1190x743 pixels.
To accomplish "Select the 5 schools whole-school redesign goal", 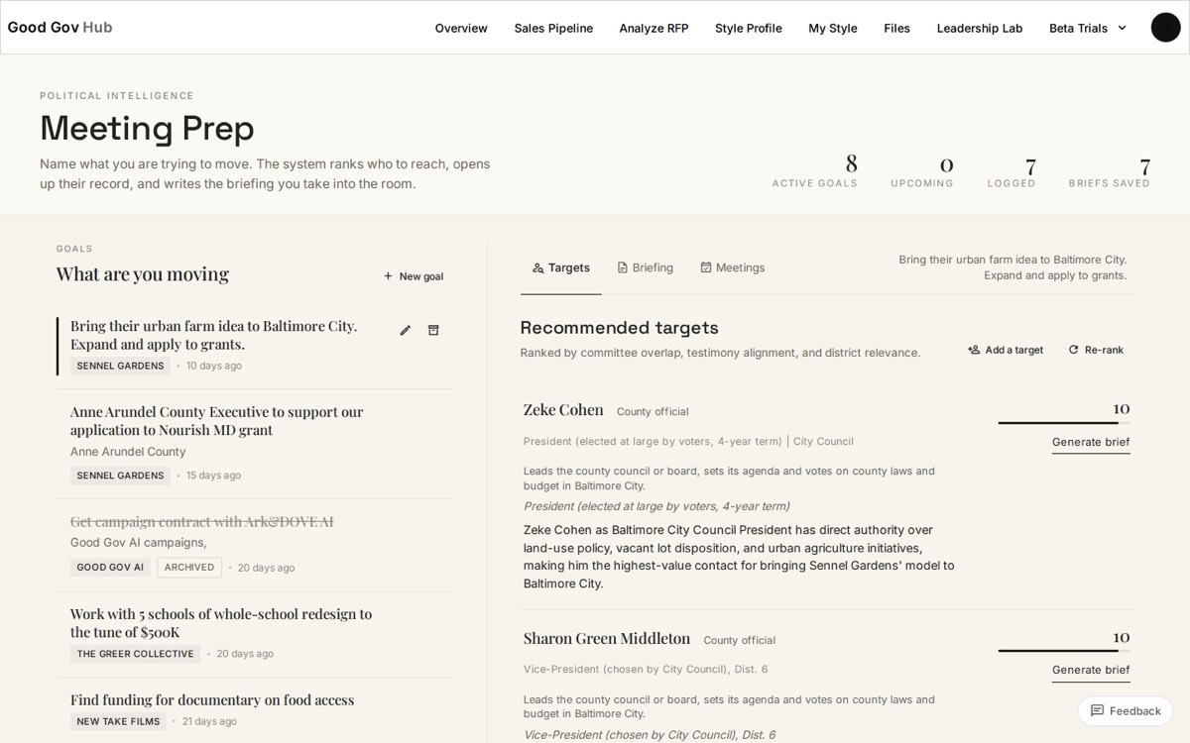I will [x=255, y=634].
